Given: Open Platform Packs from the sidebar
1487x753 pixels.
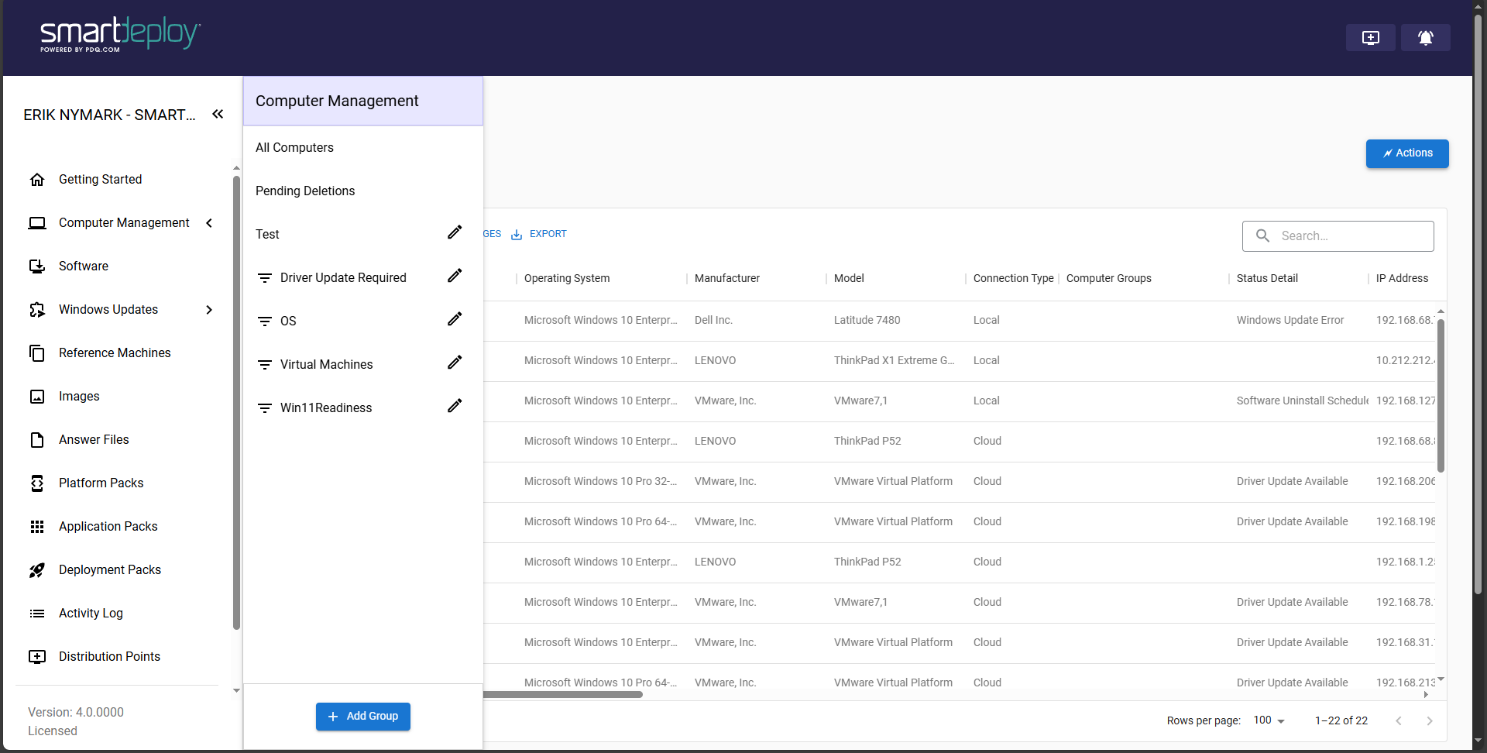Looking at the screenshot, I should click(x=101, y=483).
